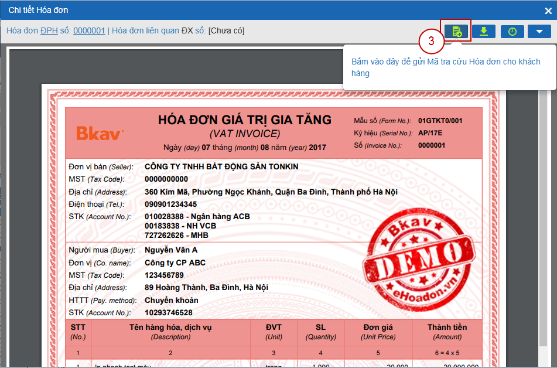Click the Đơn giá (Unit Price) header

pos(378,332)
